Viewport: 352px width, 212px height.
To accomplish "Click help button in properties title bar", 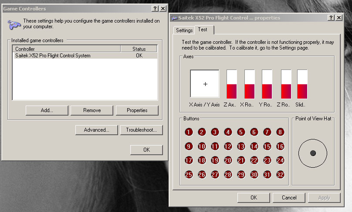I will (331, 18).
